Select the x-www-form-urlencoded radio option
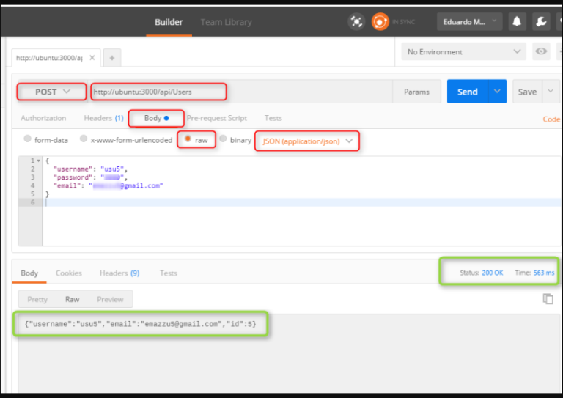 coord(84,139)
